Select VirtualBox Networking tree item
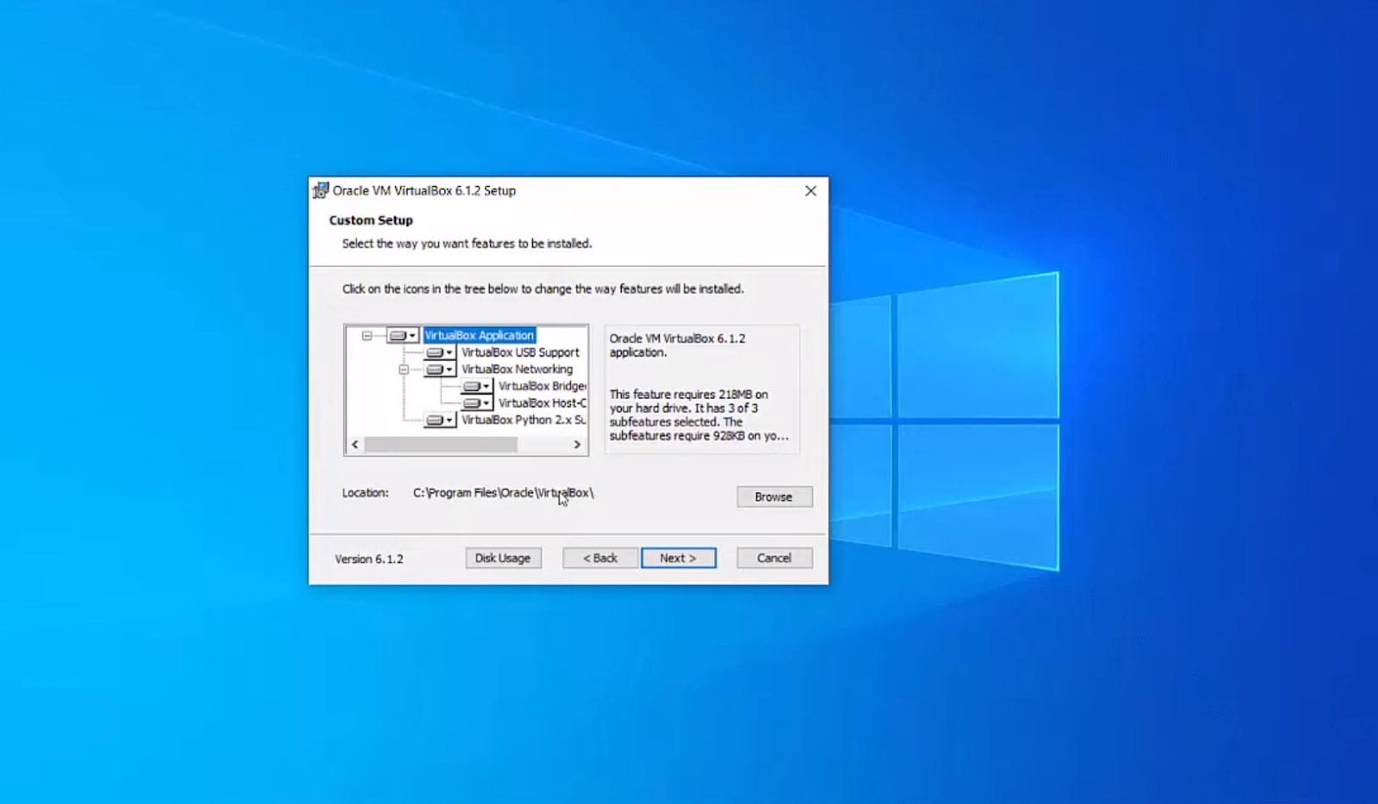The height and width of the screenshot is (804, 1378). [517, 369]
